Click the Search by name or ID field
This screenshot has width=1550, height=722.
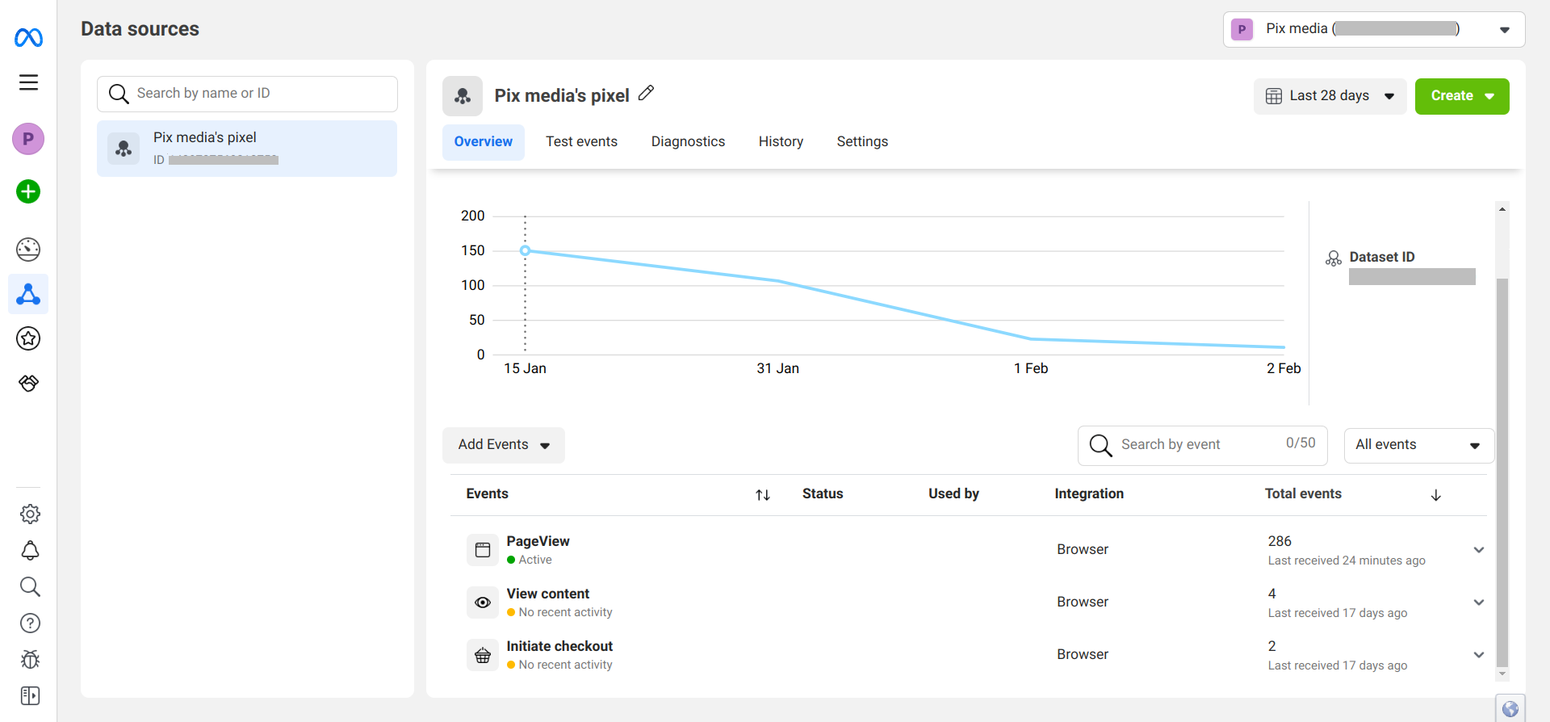(x=247, y=94)
